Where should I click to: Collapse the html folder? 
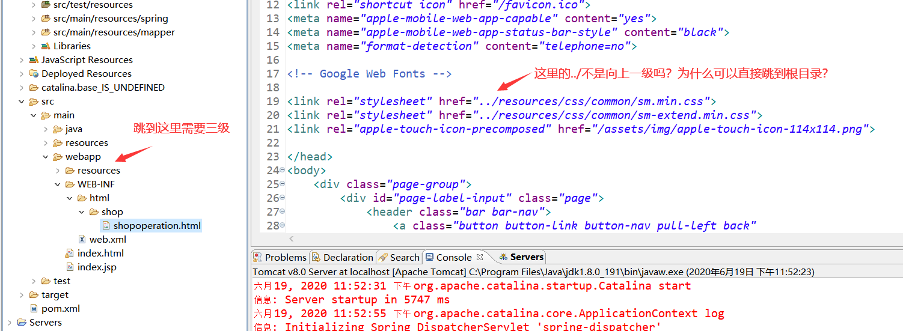[x=70, y=198]
